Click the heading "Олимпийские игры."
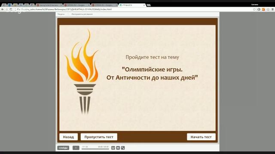This screenshot has width=275, height=154. click(x=152, y=69)
